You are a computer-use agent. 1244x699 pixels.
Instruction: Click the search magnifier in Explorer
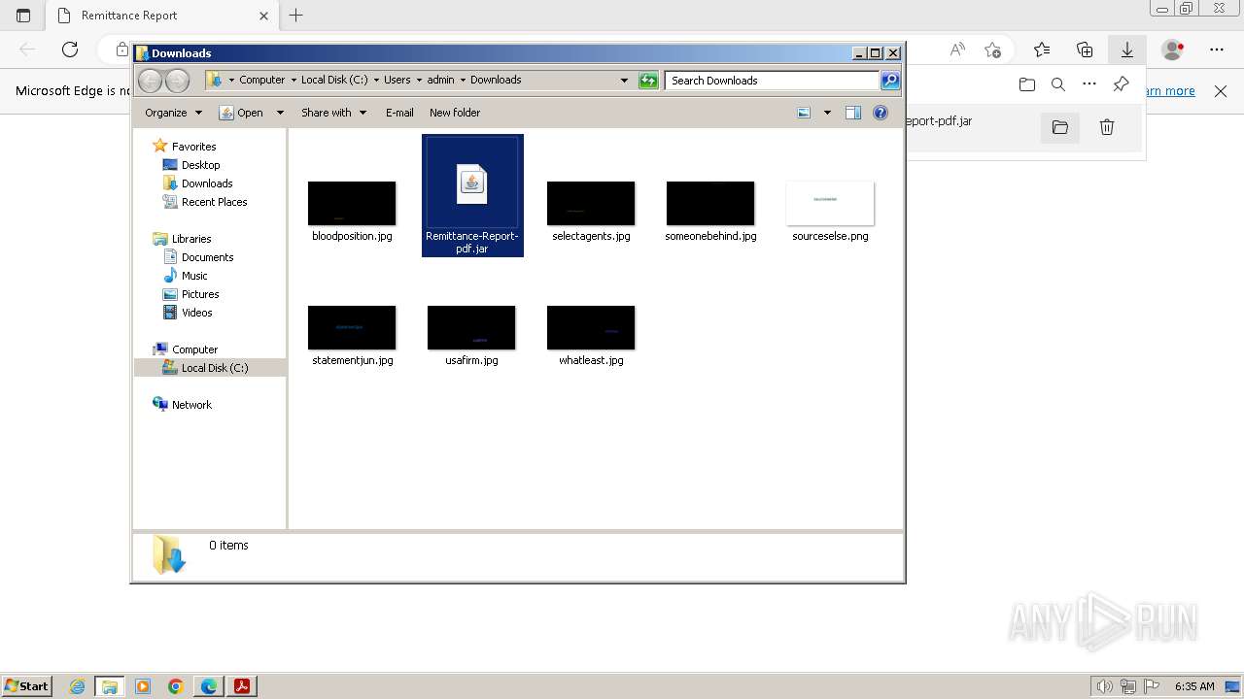click(x=890, y=81)
